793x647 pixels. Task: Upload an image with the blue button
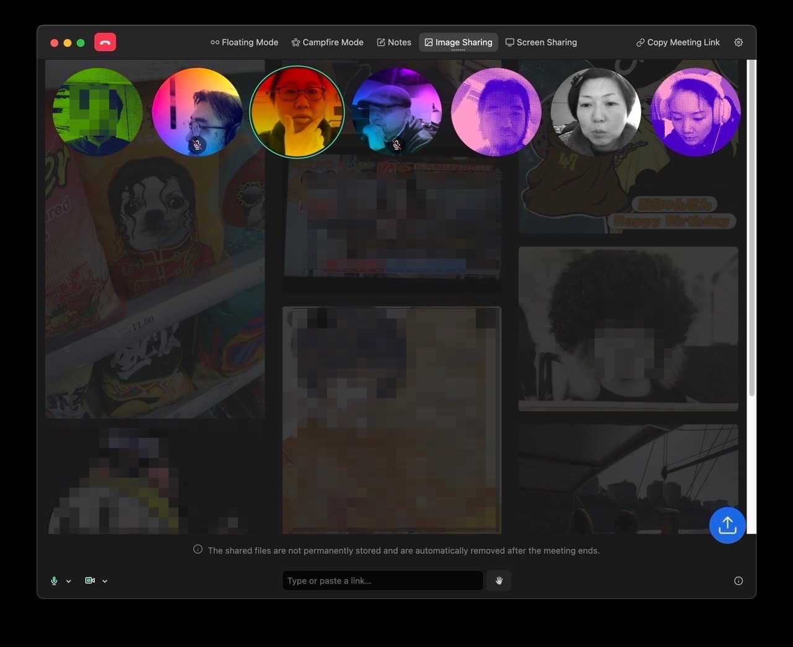[727, 526]
